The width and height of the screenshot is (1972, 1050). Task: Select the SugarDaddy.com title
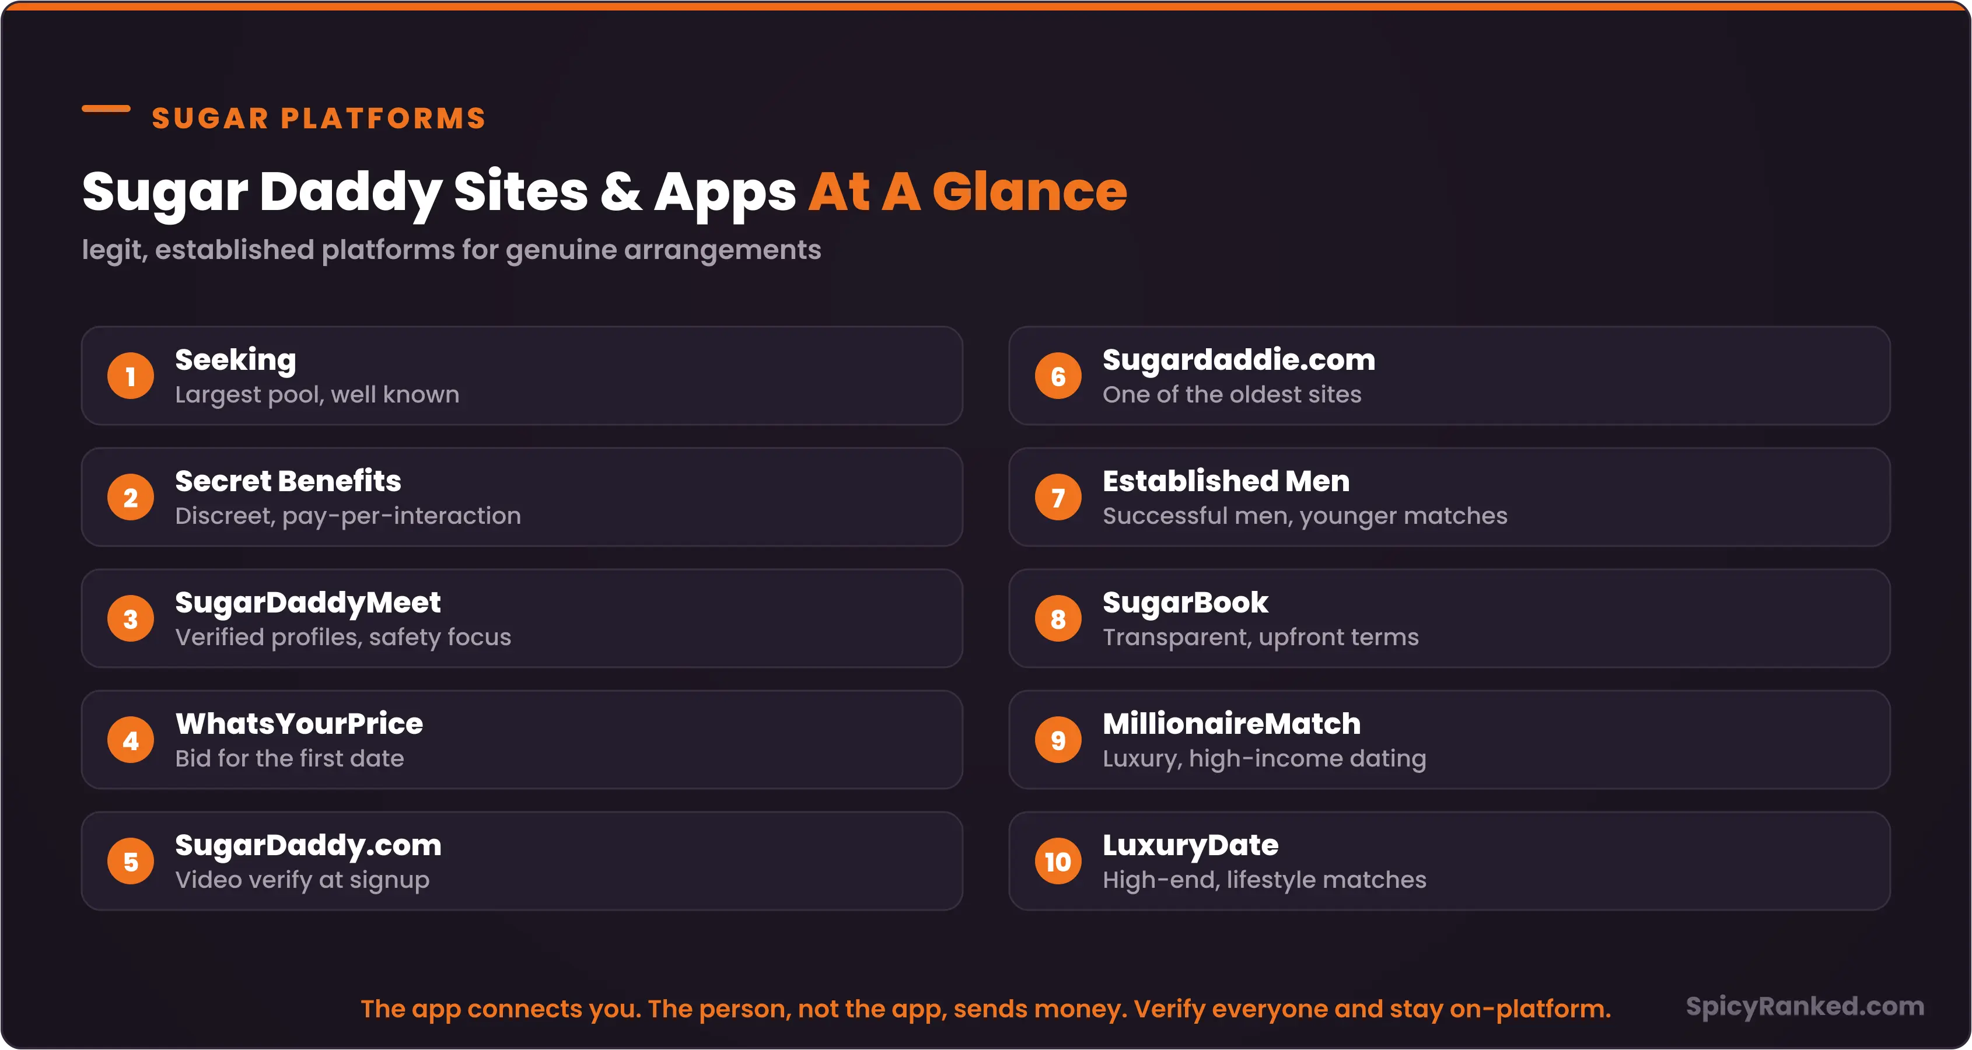pyautogui.click(x=309, y=846)
